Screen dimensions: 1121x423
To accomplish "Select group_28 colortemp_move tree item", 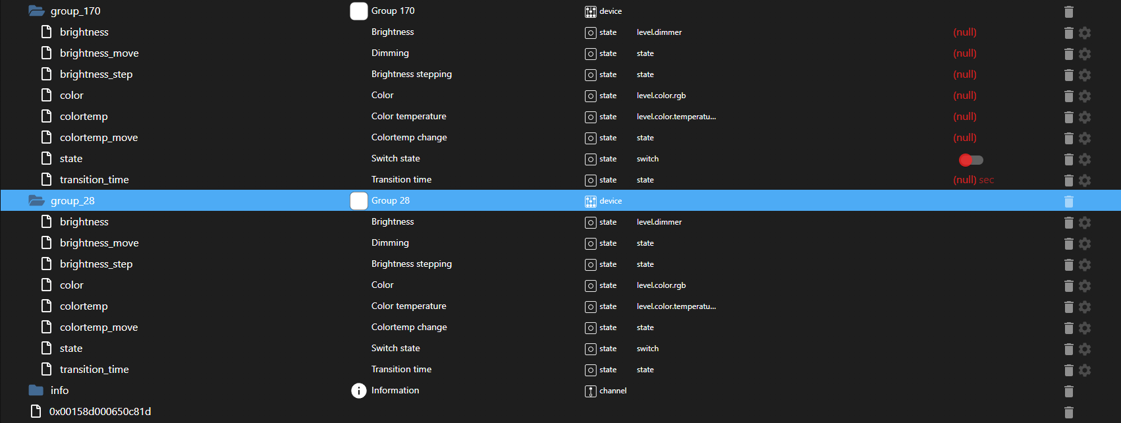I will [99, 327].
